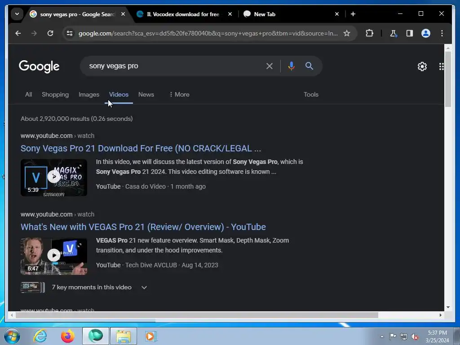Go forward with the forward arrow
460x345 pixels.
click(34, 33)
